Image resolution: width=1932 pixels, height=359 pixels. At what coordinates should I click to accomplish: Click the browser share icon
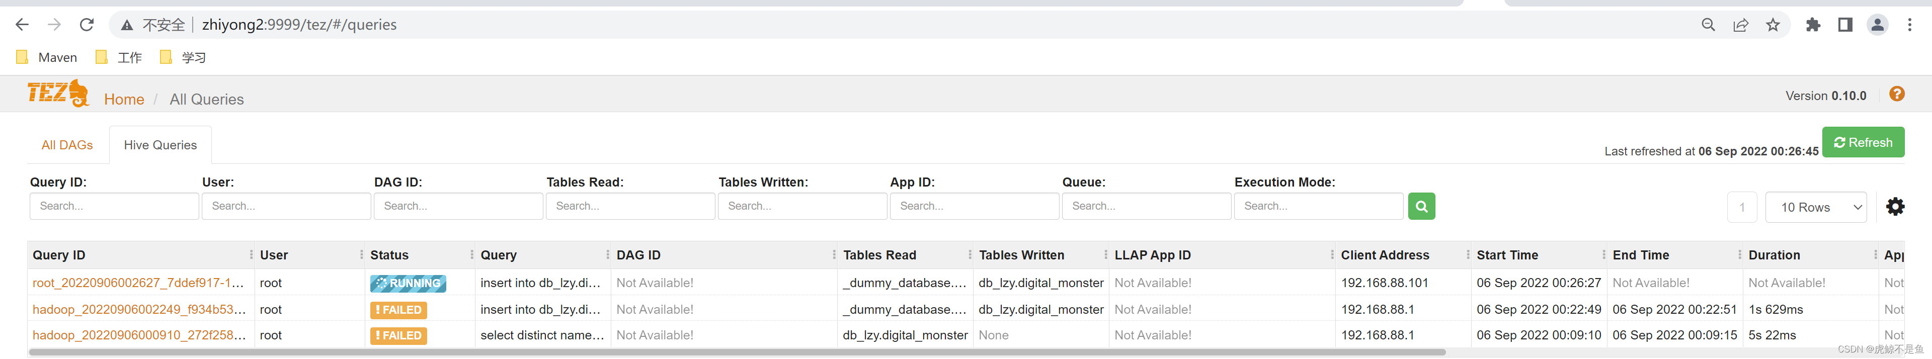(x=1740, y=25)
